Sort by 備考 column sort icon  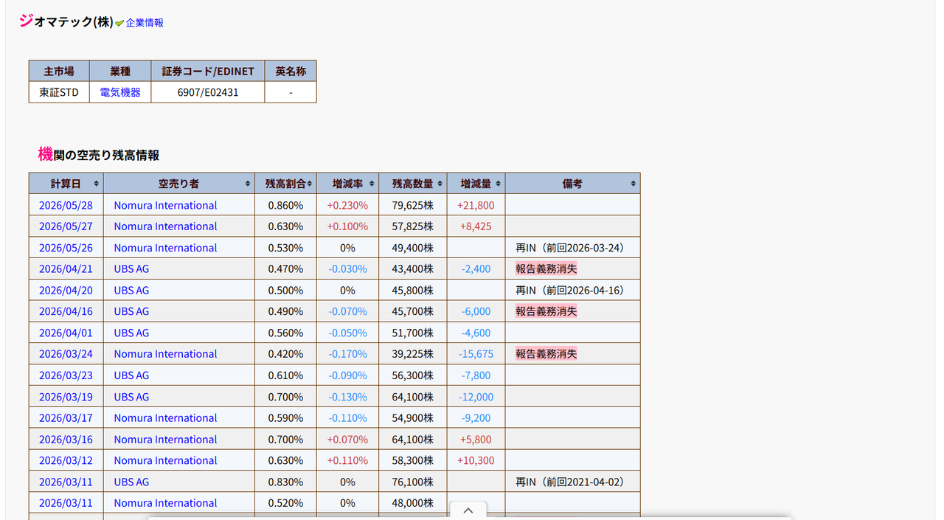(634, 184)
